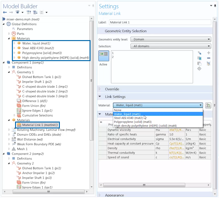
Task: Expand the Override section
Action: point(112,89)
